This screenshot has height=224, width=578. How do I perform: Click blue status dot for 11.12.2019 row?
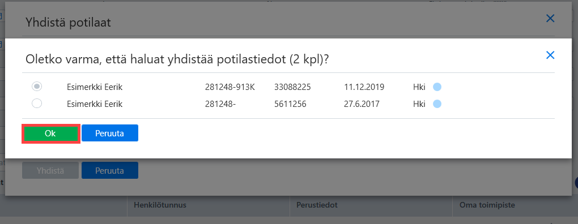point(437,87)
